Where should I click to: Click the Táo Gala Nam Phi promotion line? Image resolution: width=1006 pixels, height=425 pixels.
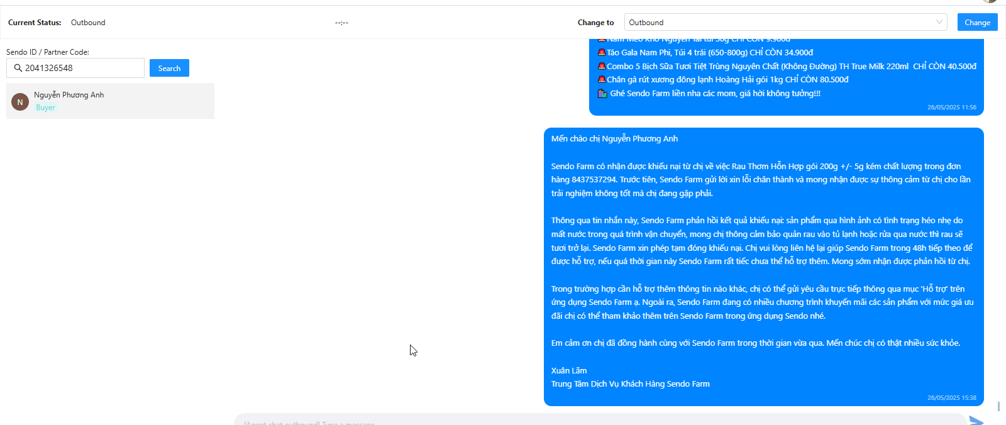click(709, 53)
